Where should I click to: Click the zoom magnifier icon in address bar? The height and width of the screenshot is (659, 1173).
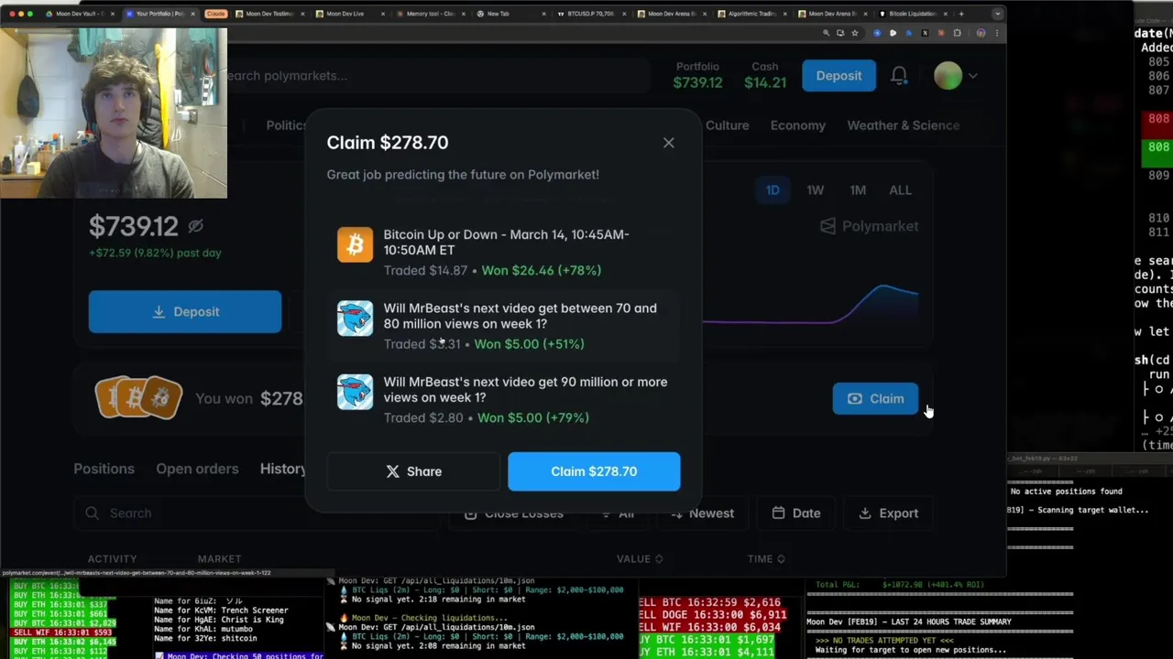(826, 33)
